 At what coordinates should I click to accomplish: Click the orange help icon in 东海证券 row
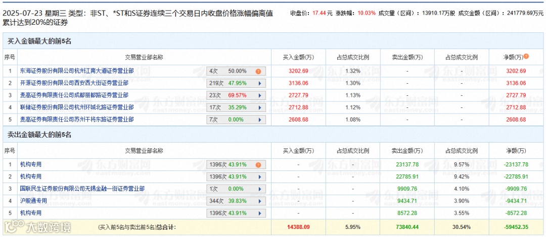[x=258, y=71]
